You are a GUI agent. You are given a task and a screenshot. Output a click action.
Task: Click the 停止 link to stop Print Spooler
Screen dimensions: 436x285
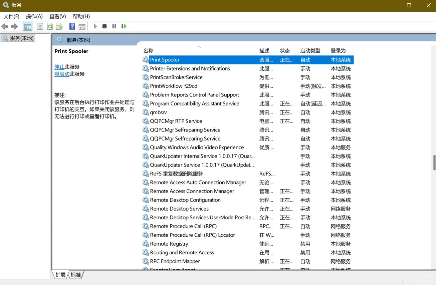59,66
